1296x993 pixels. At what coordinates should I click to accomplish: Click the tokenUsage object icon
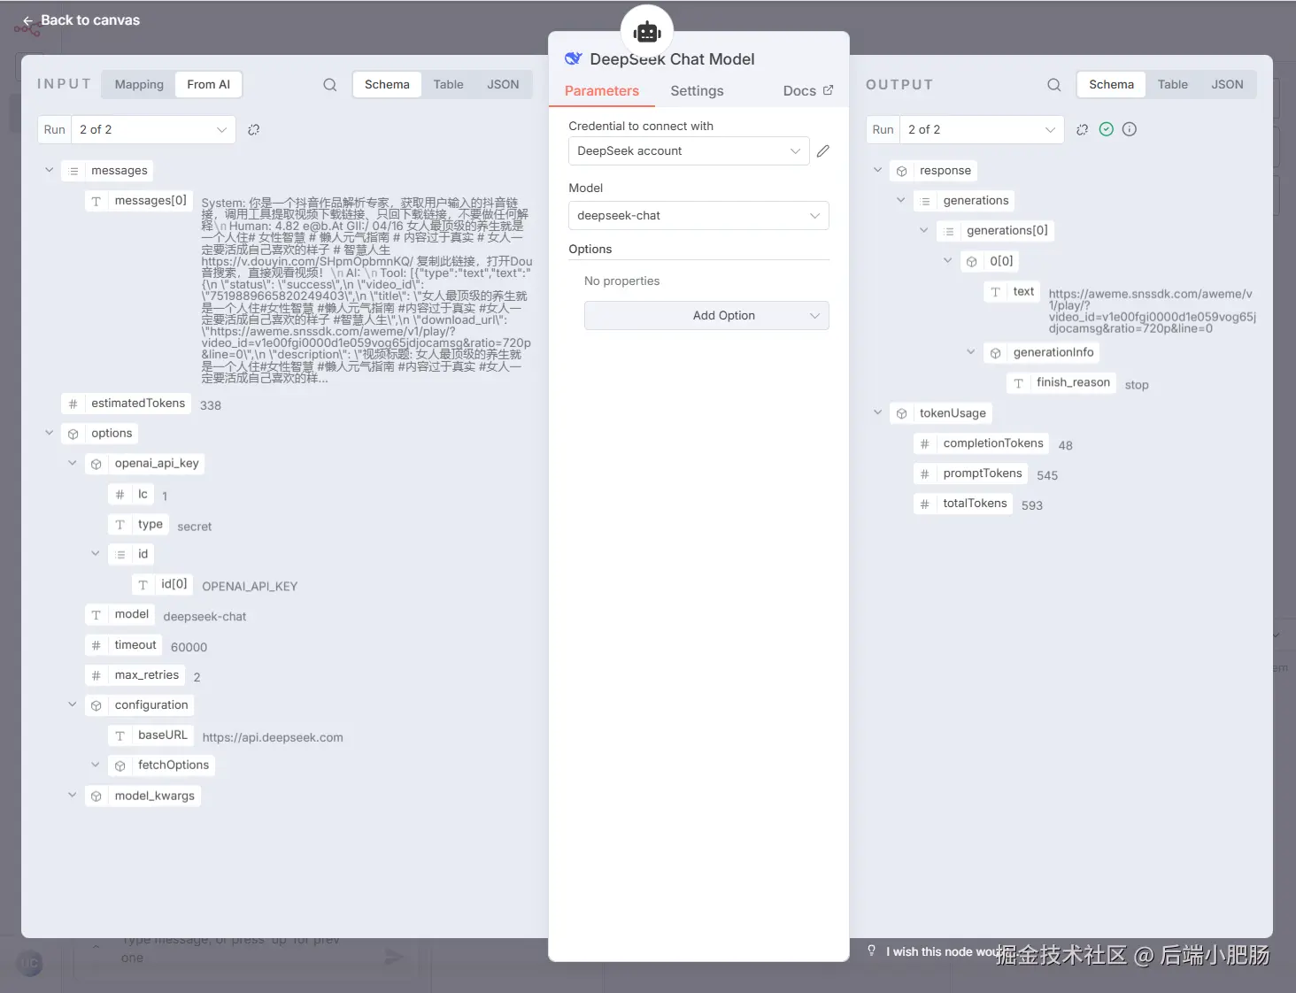(x=902, y=413)
